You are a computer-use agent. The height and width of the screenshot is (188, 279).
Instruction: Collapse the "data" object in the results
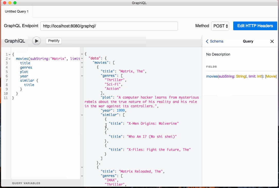tap(82, 58)
